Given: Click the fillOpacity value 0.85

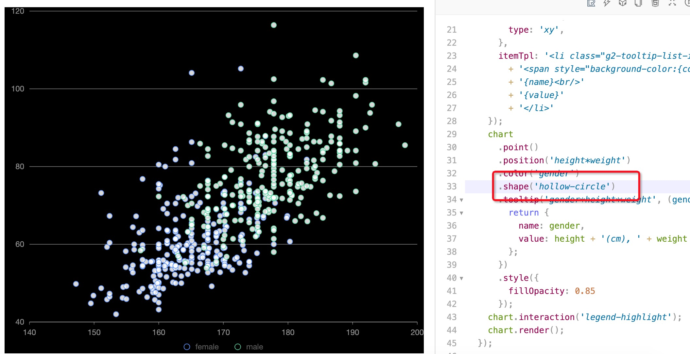Looking at the screenshot, I should 585,291.
